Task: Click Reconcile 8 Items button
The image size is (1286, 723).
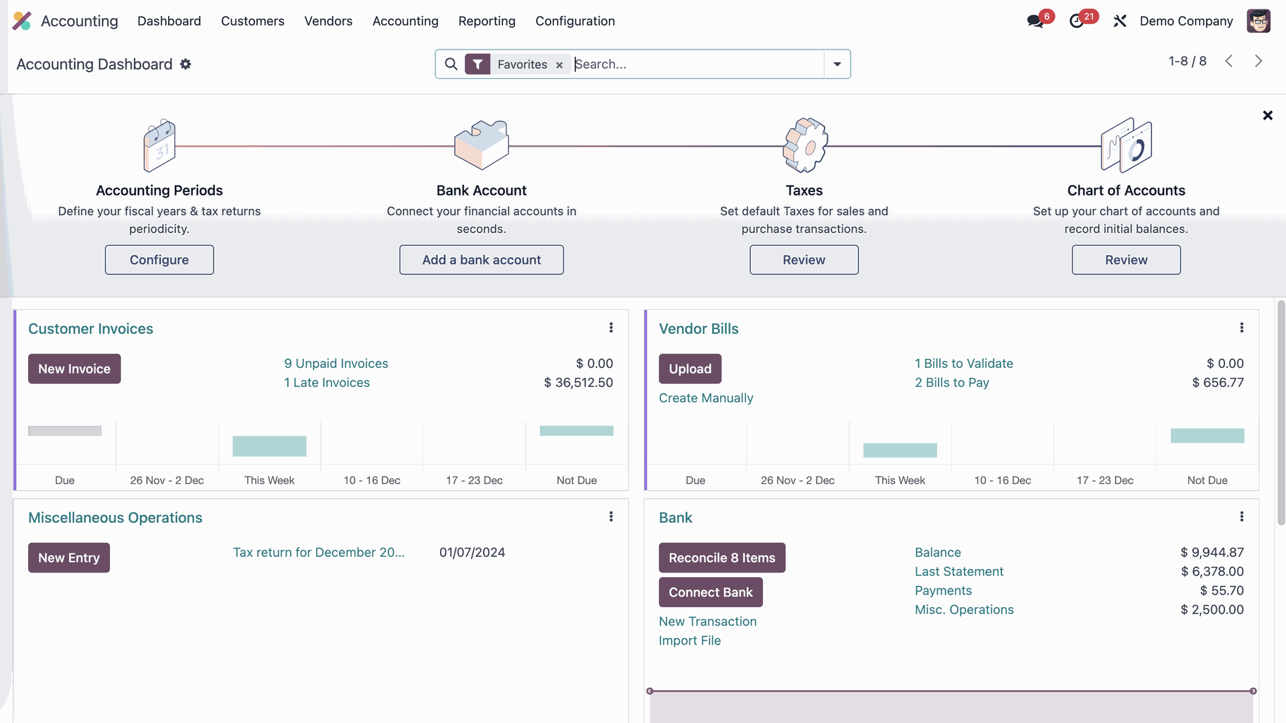Action: (x=722, y=558)
